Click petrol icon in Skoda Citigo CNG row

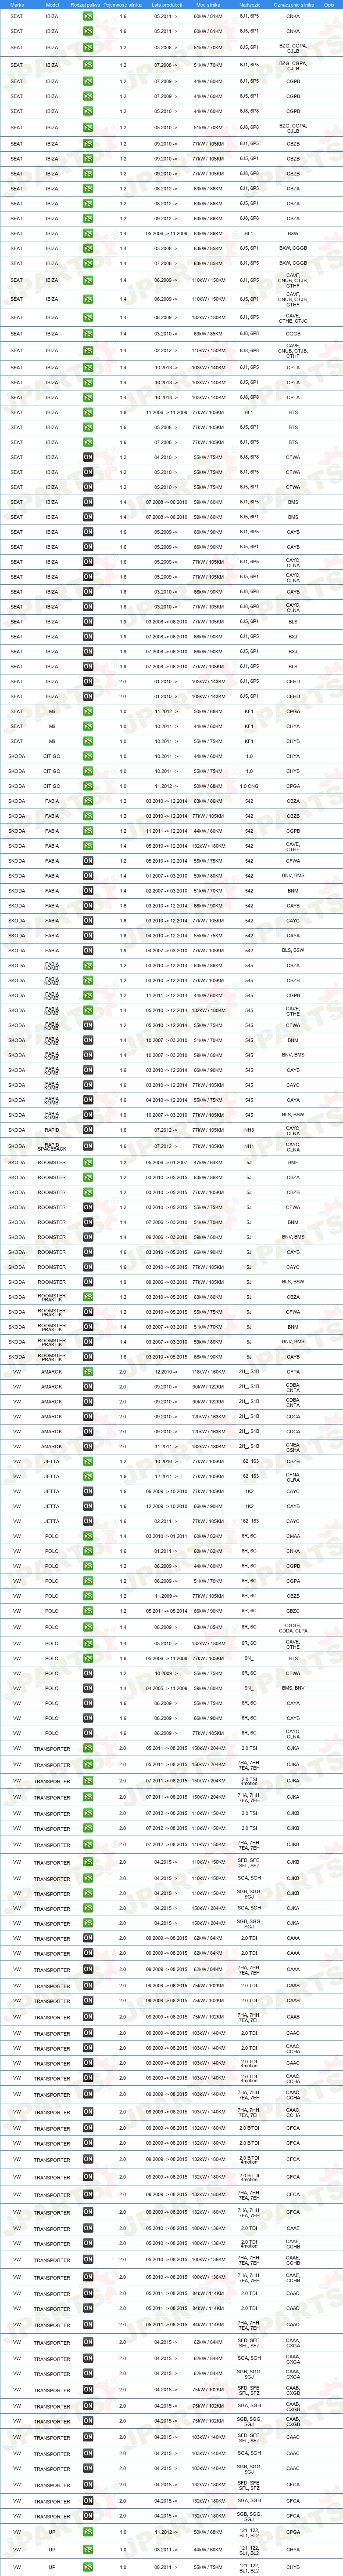coord(88,786)
